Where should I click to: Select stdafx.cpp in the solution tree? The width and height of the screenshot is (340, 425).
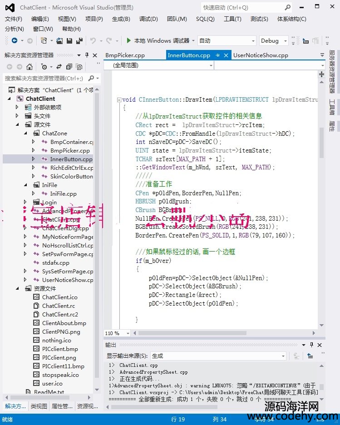[55, 262]
